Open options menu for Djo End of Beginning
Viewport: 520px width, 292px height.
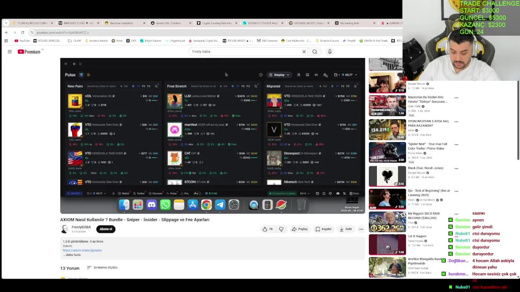[x=456, y=191]
